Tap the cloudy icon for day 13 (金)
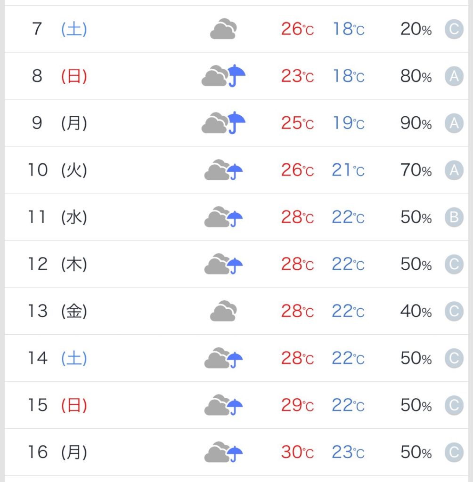Screen dimensions: 473x482 click(x=223, y=311)
